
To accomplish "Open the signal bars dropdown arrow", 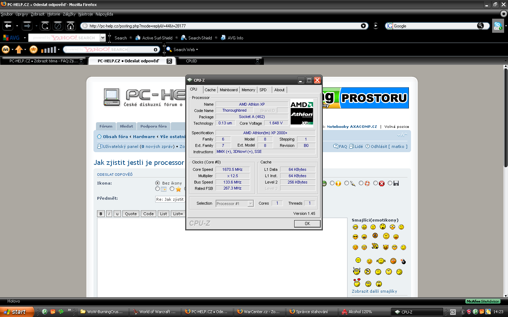I will coord(59,50).
